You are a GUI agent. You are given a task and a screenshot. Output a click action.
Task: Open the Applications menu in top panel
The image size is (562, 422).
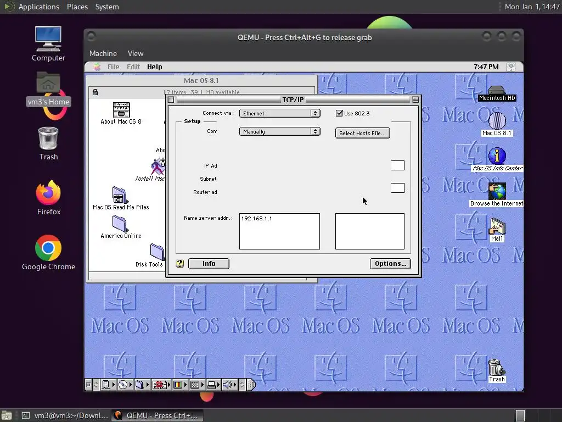(39, 7)
